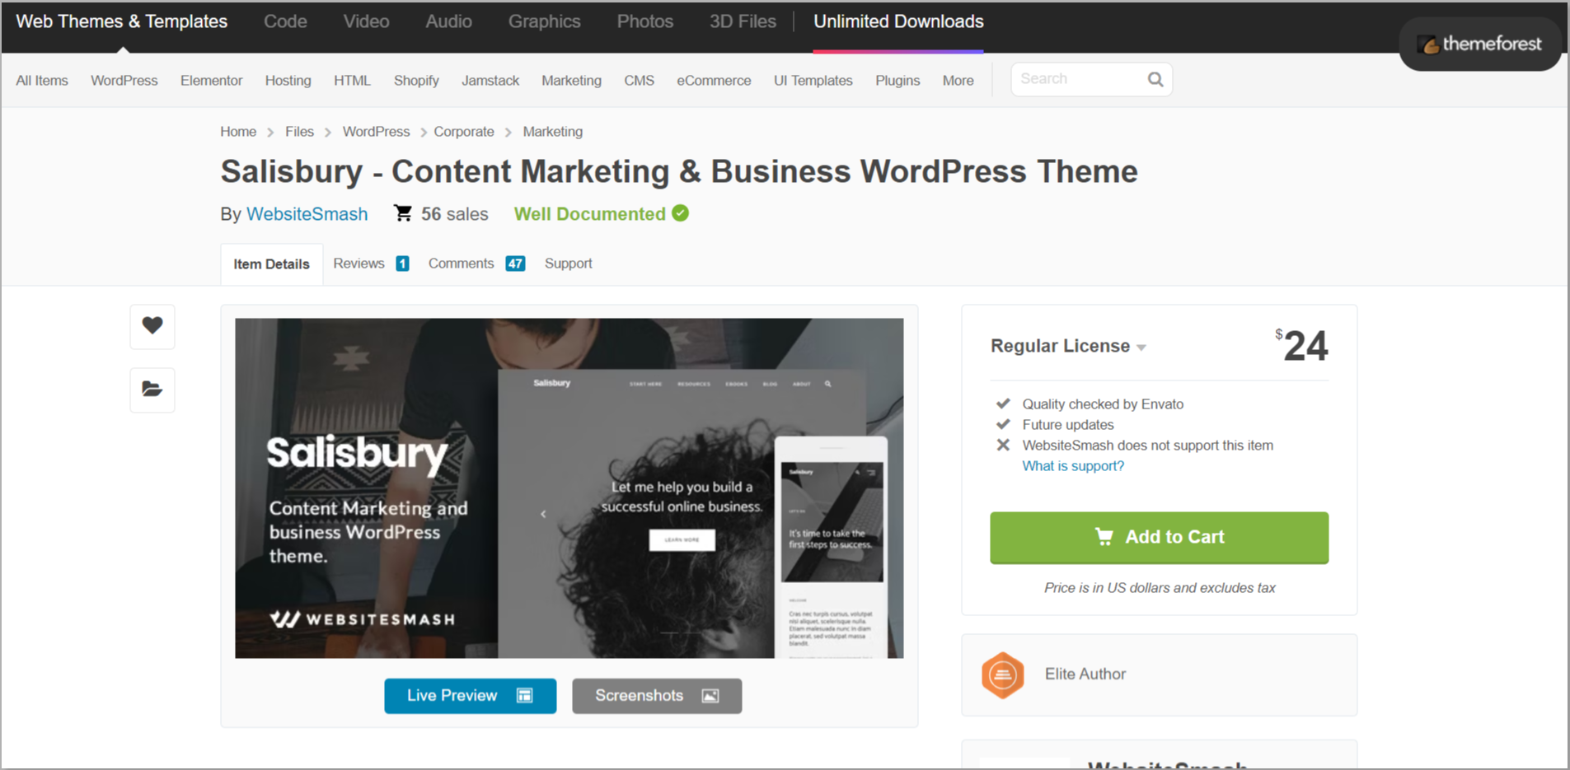This screenshot has width=1570, height=770.
Task: Click the Elite Author label
Action: click(x=1085, y=674)
